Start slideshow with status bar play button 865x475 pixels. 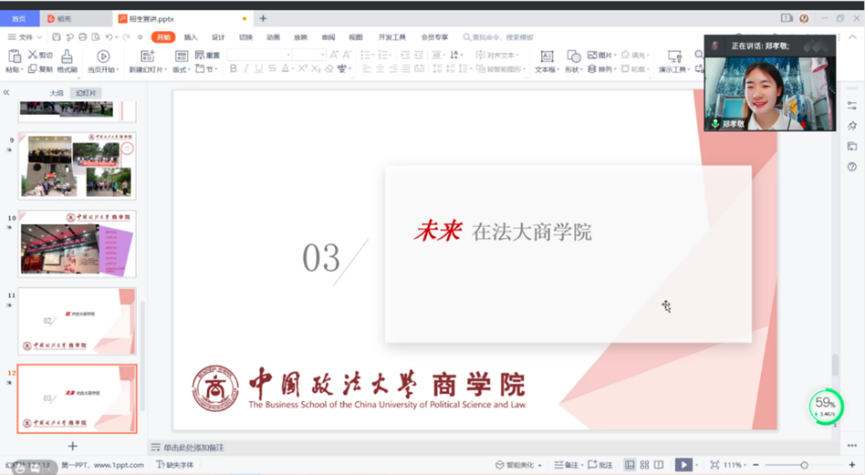click(x=683, y=465)
